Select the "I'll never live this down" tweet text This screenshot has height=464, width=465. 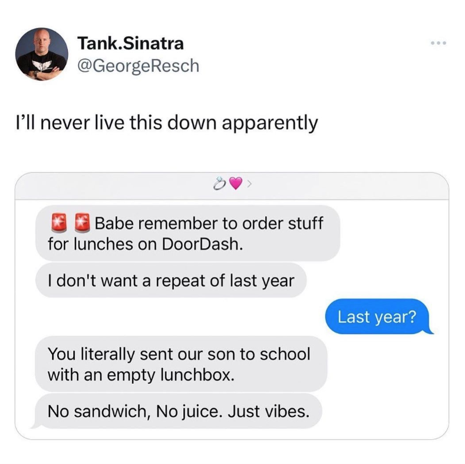[x=166, y=123]
